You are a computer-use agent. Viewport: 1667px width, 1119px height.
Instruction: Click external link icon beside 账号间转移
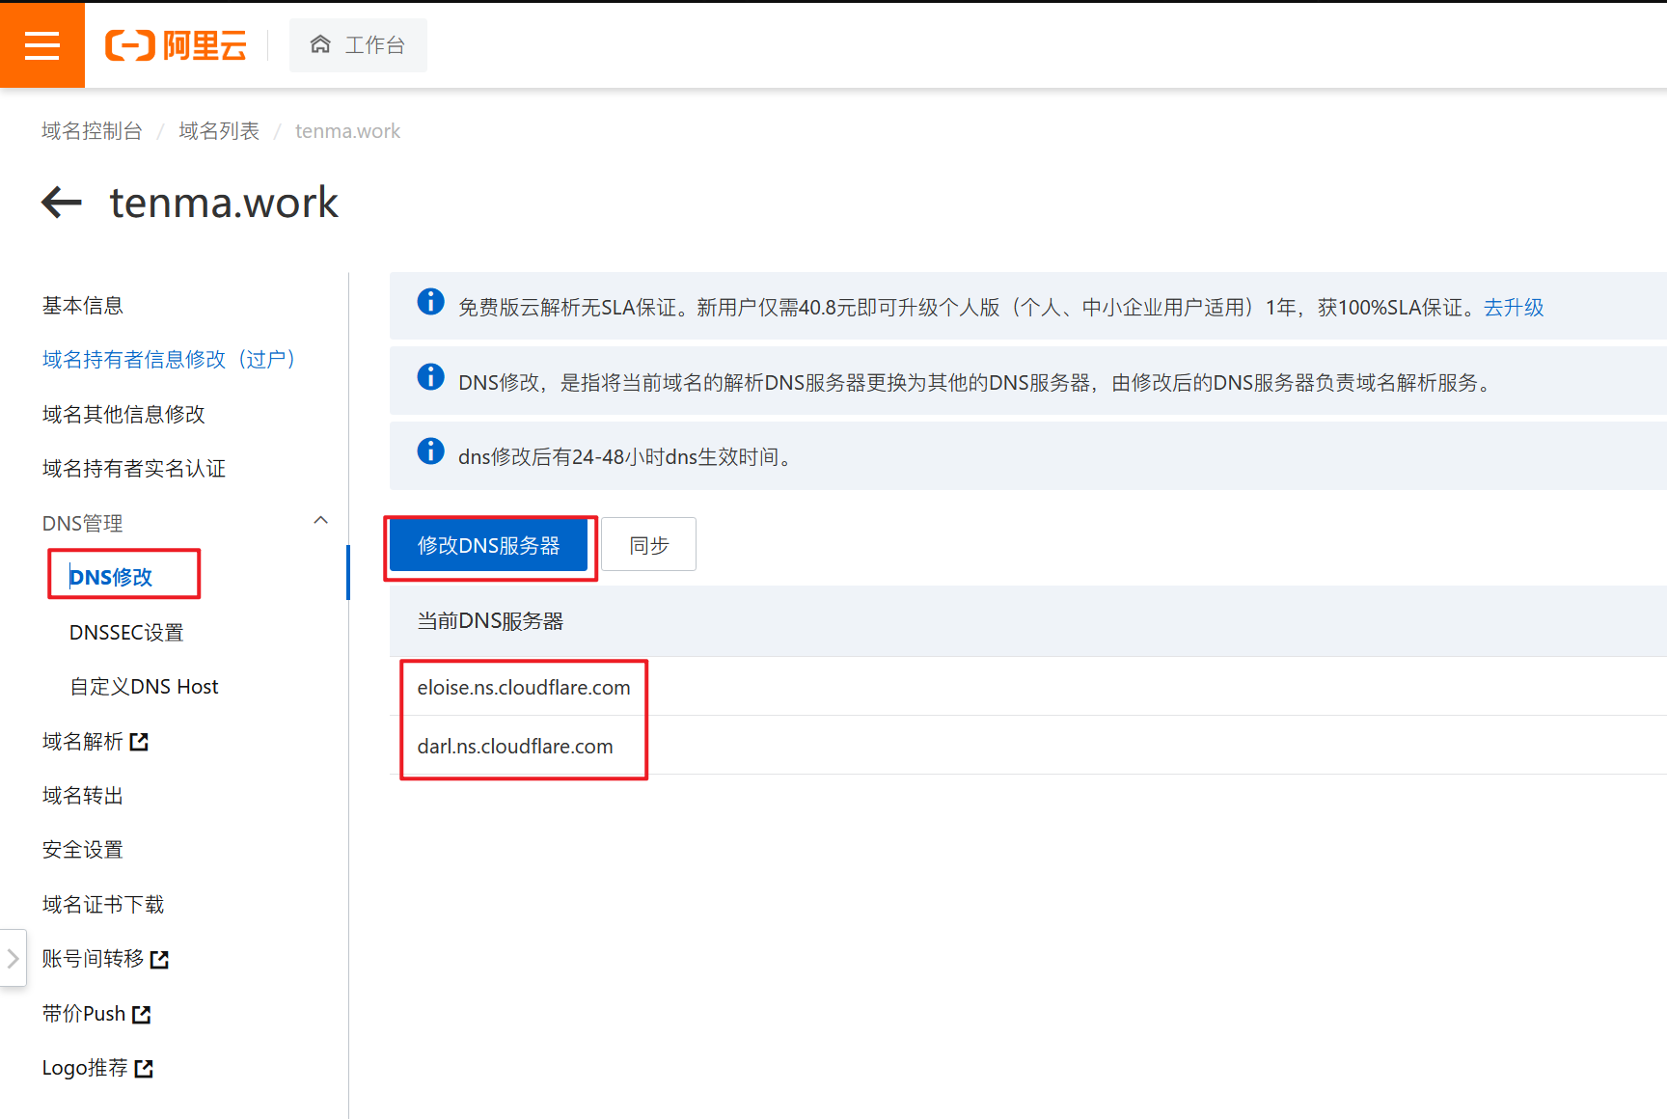[x=160, y=960]
